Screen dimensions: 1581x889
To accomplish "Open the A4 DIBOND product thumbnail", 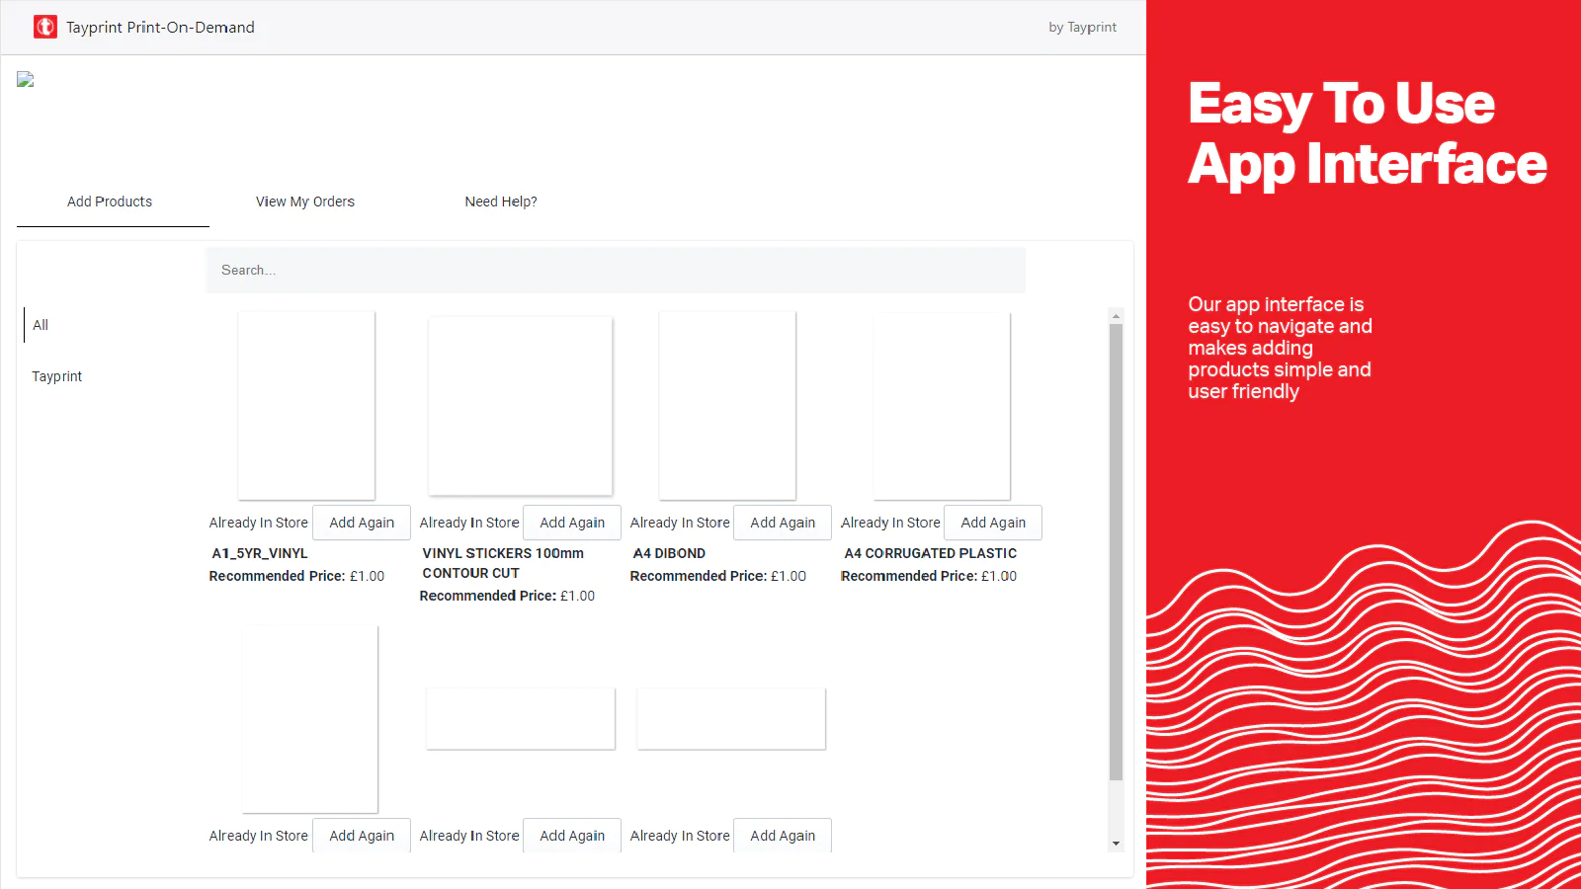I will pos(727,405).
